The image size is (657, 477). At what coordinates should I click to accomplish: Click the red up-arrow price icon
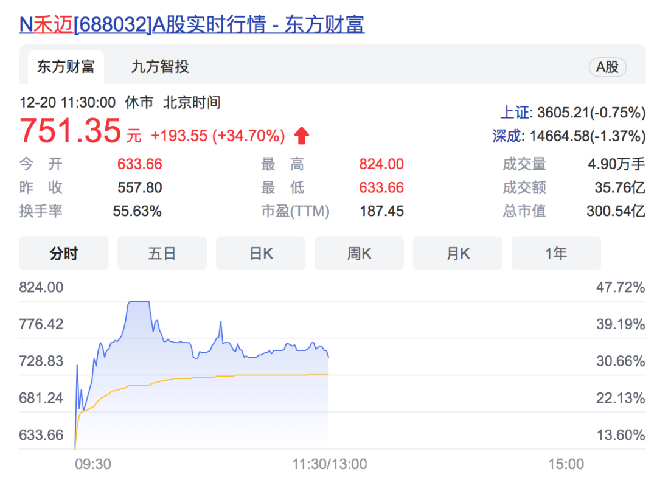(x=302, y=136)
